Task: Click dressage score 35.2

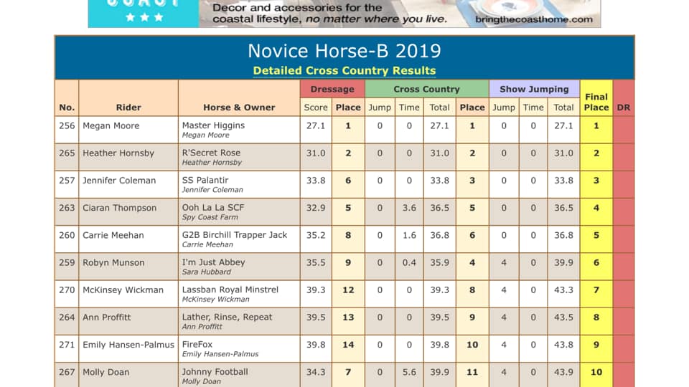Action: (x=316, y=235)
